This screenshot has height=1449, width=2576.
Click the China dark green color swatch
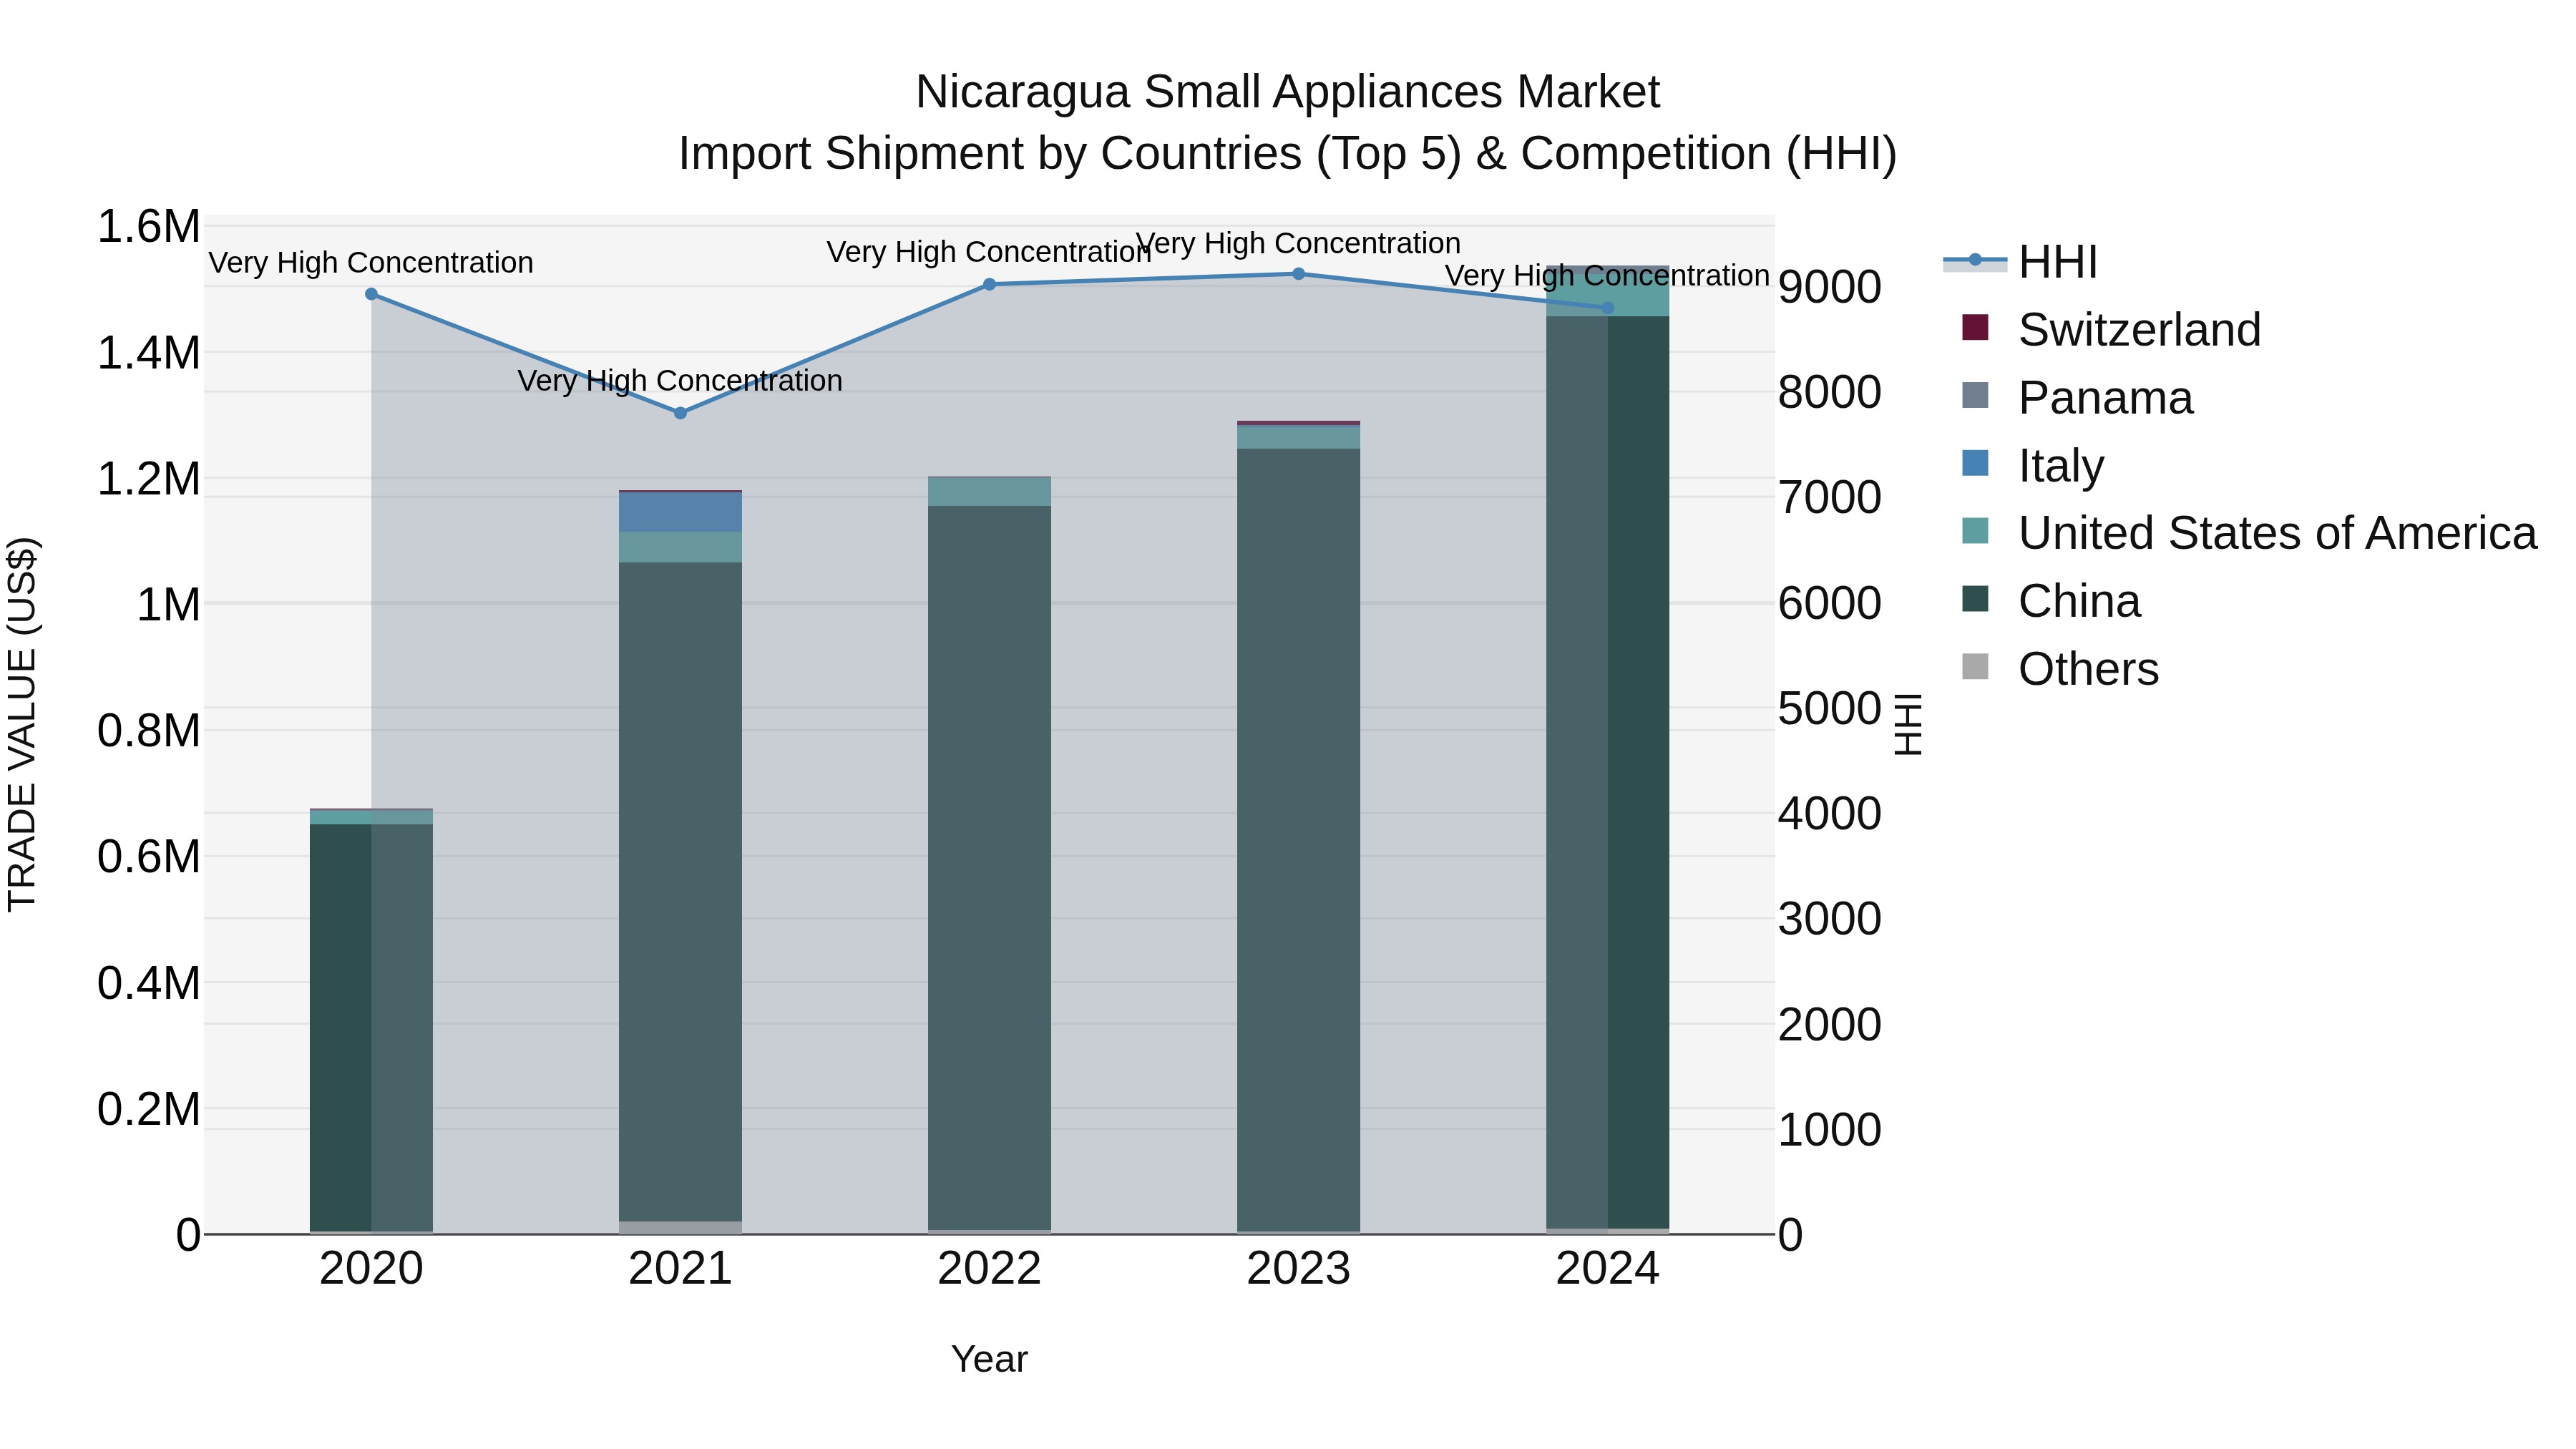tap(1975, 599)
